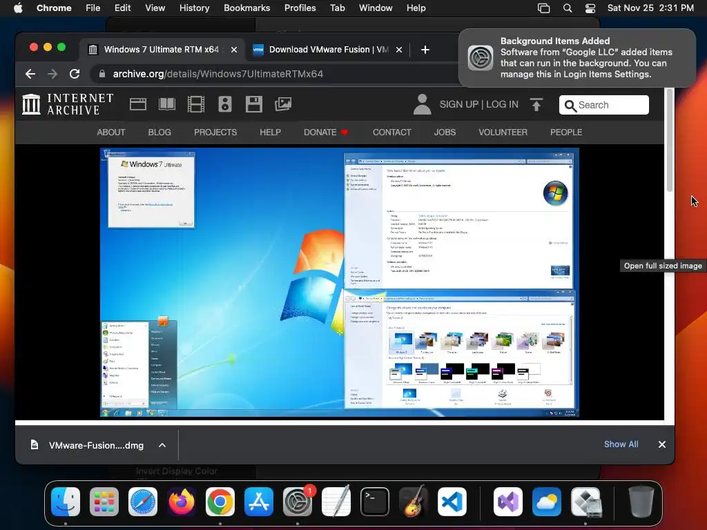Open the VOLUNTEER link
The image size is (707, 530).
coord(503,132)
